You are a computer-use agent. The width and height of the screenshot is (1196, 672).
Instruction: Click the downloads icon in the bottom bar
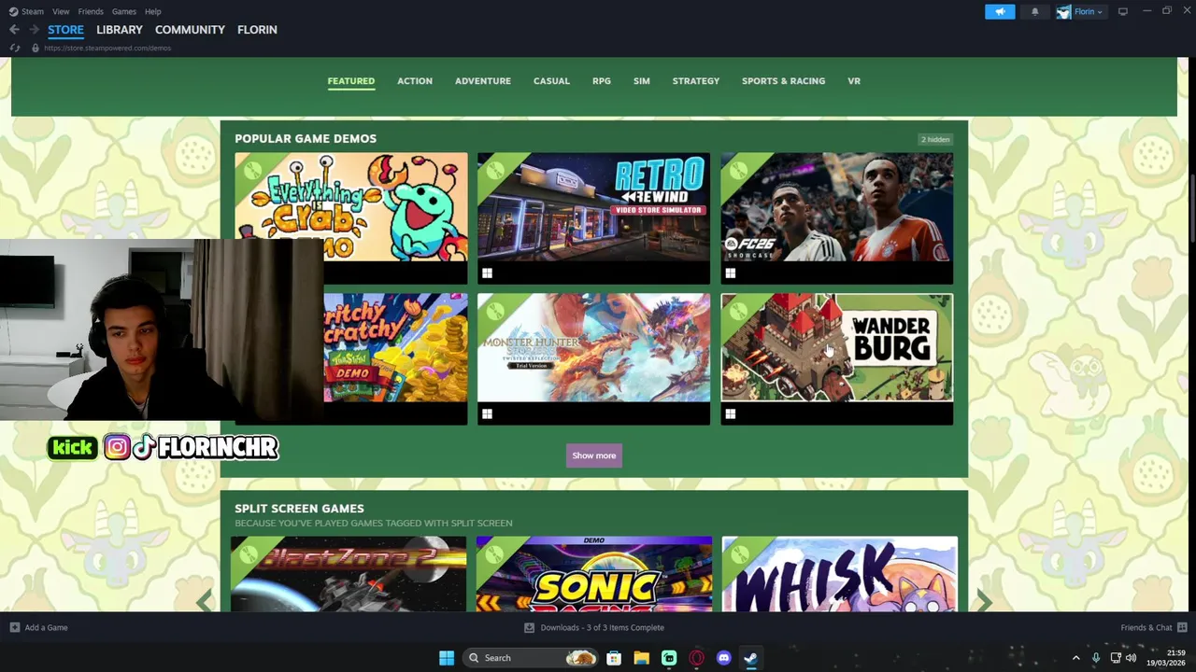529,627
